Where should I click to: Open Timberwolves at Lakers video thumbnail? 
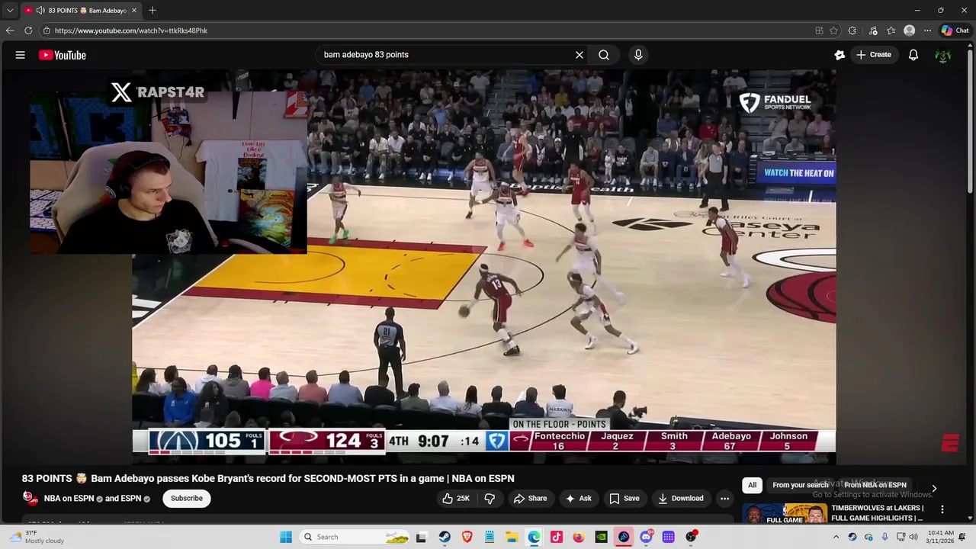[785, 513]
